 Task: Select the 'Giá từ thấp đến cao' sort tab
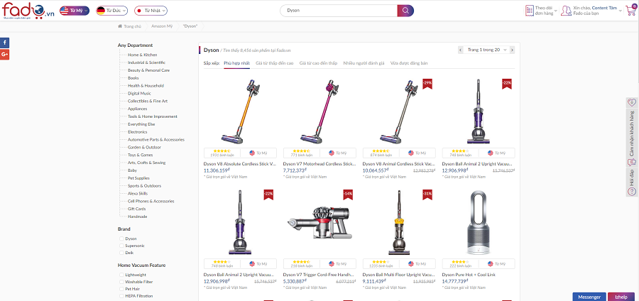[x=275, y=63]
